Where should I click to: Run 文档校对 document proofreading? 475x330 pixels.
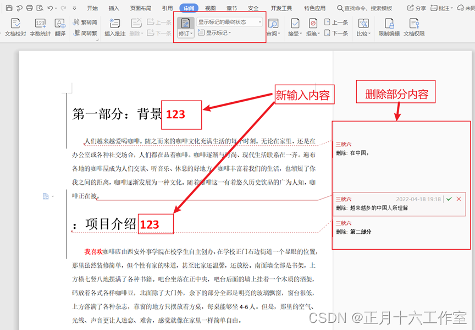click(15, 27)
